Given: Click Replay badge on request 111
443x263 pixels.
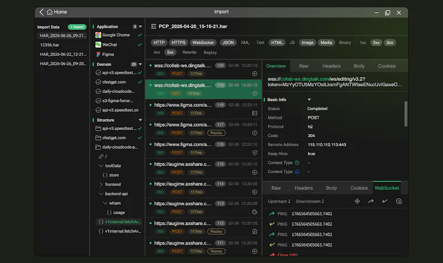Looking at the screenshot, I should (216, 251).
